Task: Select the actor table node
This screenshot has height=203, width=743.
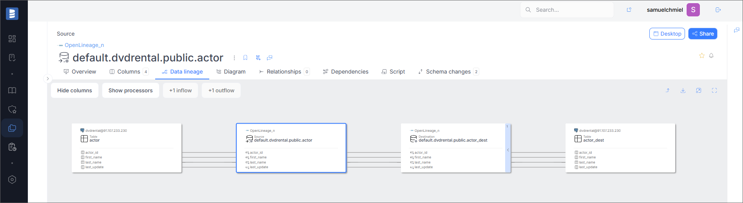Action: click(x=127, y=148)
